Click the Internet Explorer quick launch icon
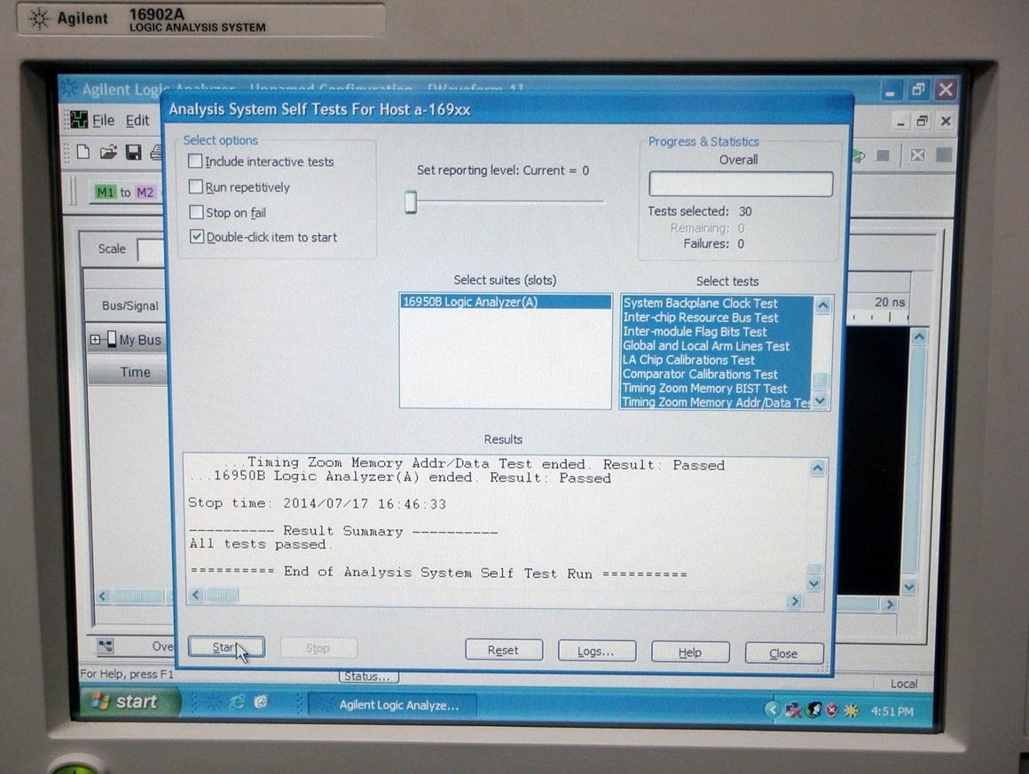The width and height of the screenshot is (1029, 774). (237, 702)
